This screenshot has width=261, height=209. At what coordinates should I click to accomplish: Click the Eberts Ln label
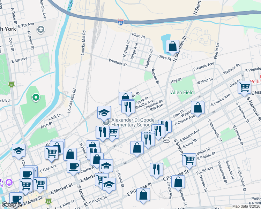217,51
